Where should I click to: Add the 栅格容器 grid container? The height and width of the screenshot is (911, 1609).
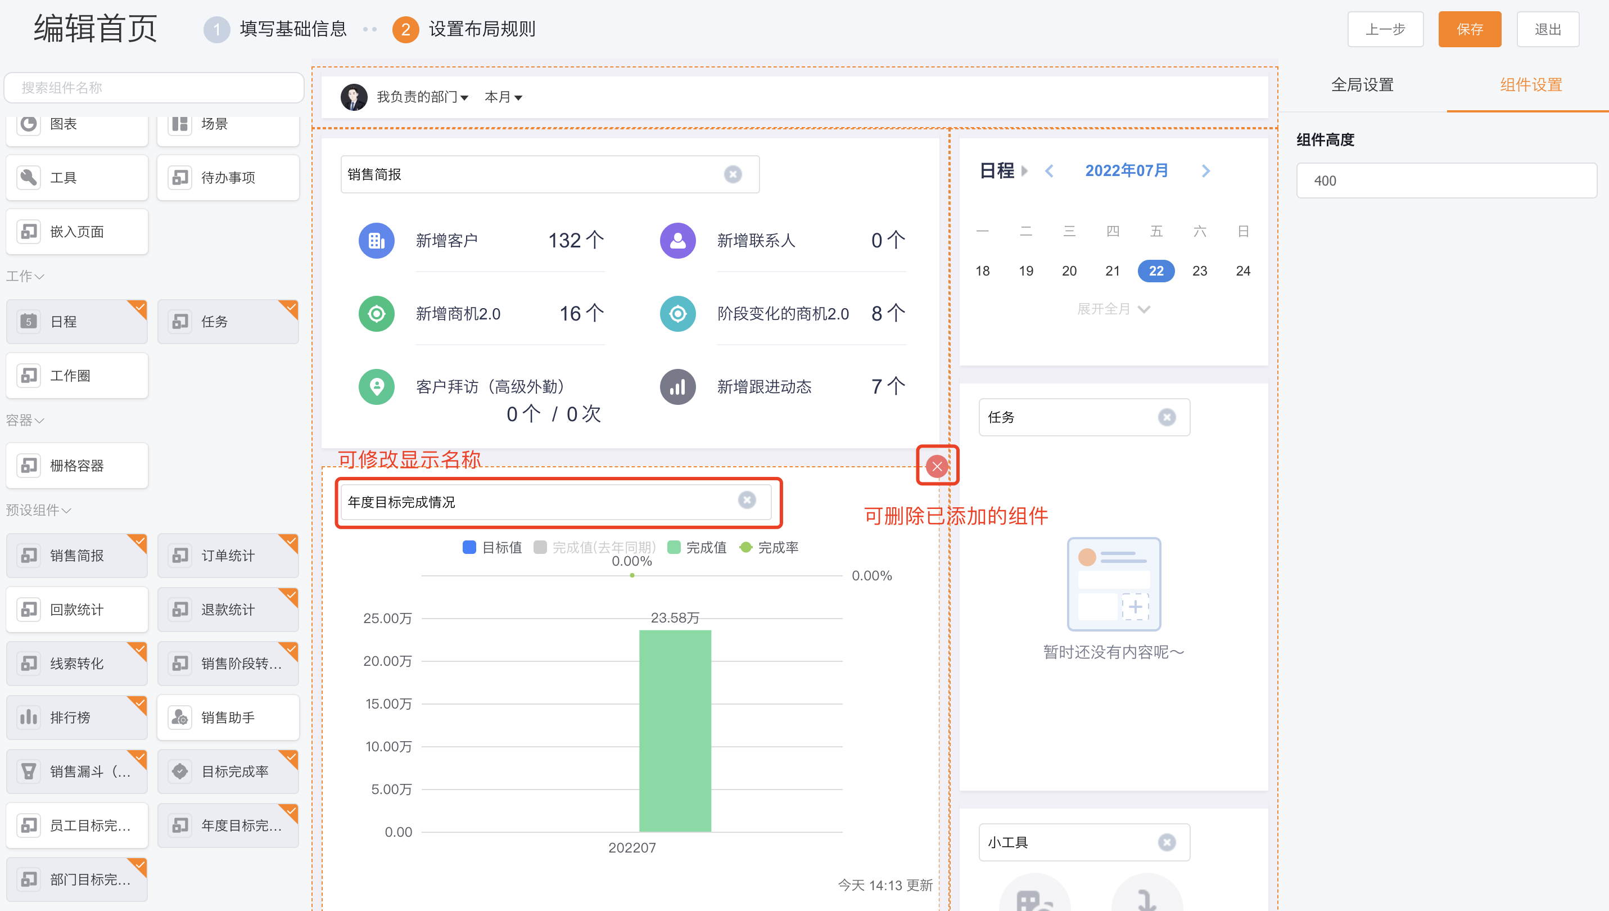pyautogui.click(x=77, y=466)
